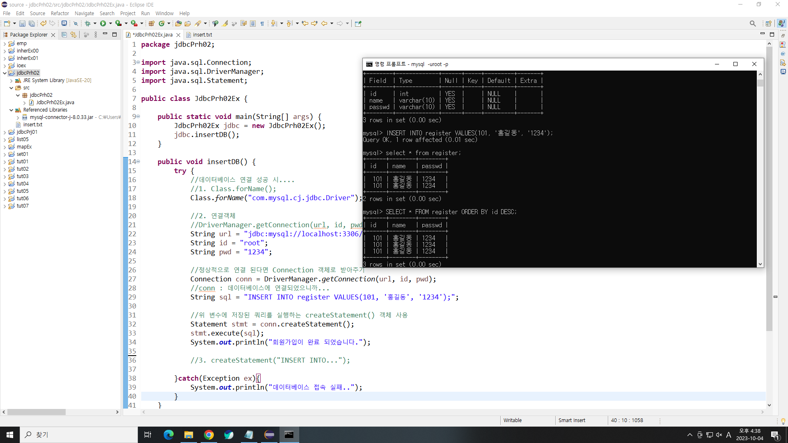The image size is (788, 443).
Task: Expand the JRE System Library node
Action: tap(11, 81)
